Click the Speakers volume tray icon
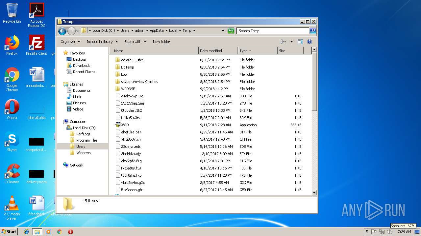Screen dimensions: 421x236 389,232
